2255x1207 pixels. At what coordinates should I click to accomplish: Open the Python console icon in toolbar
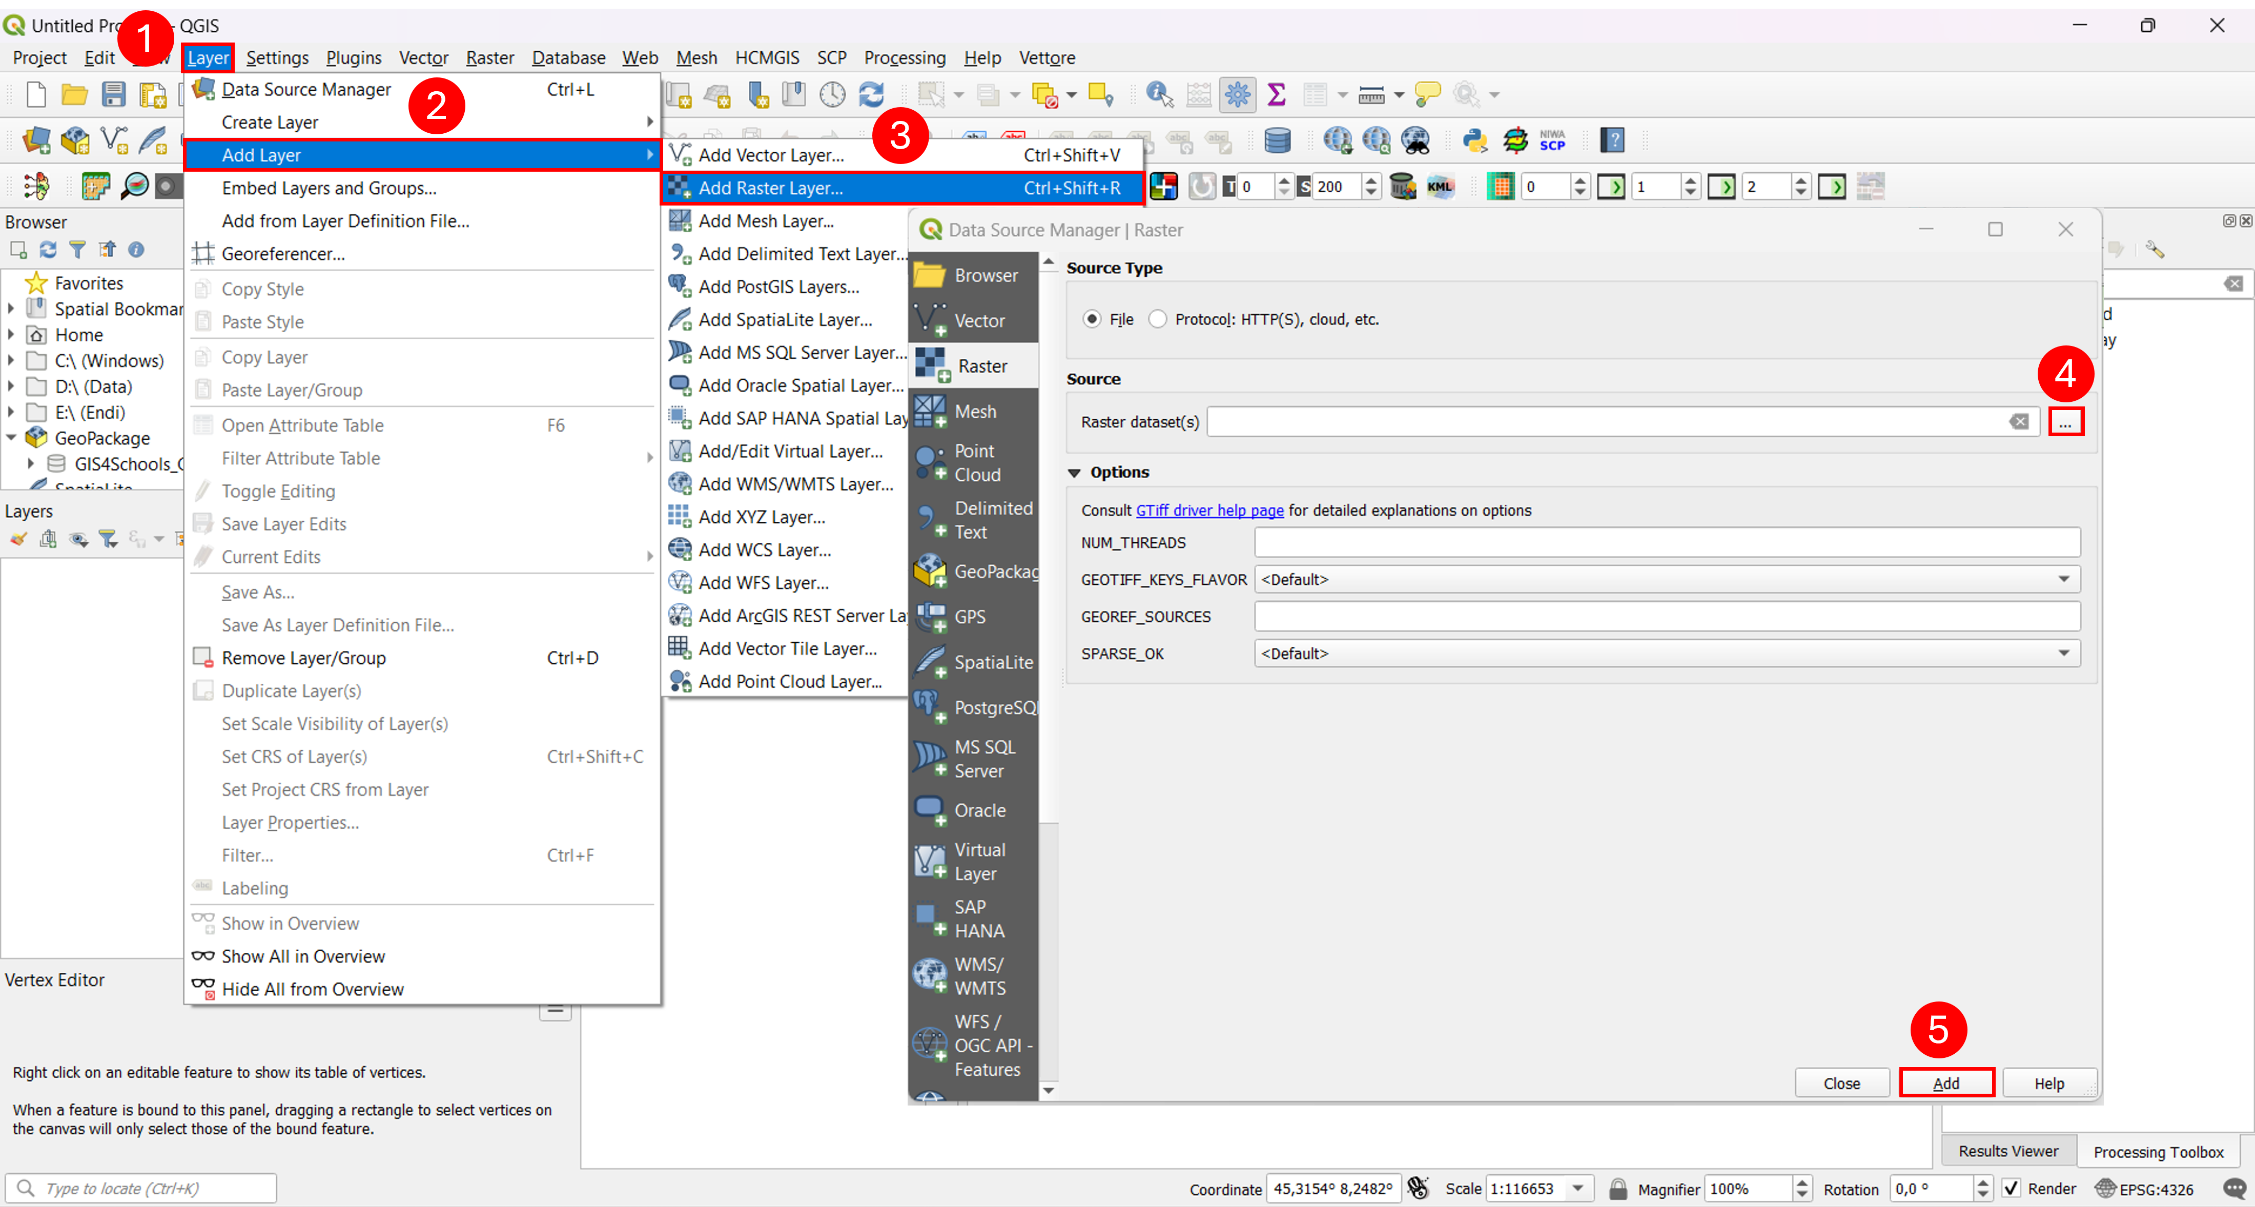pyautogui.click(x=1475, y=140)
